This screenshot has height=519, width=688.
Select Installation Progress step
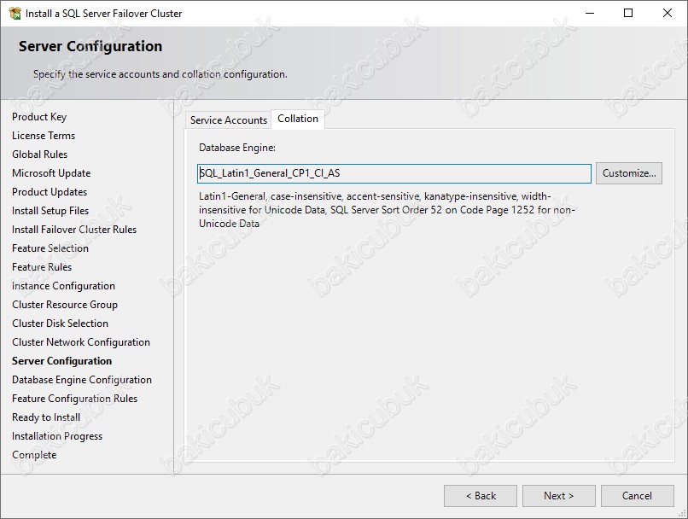click(57, 436)
